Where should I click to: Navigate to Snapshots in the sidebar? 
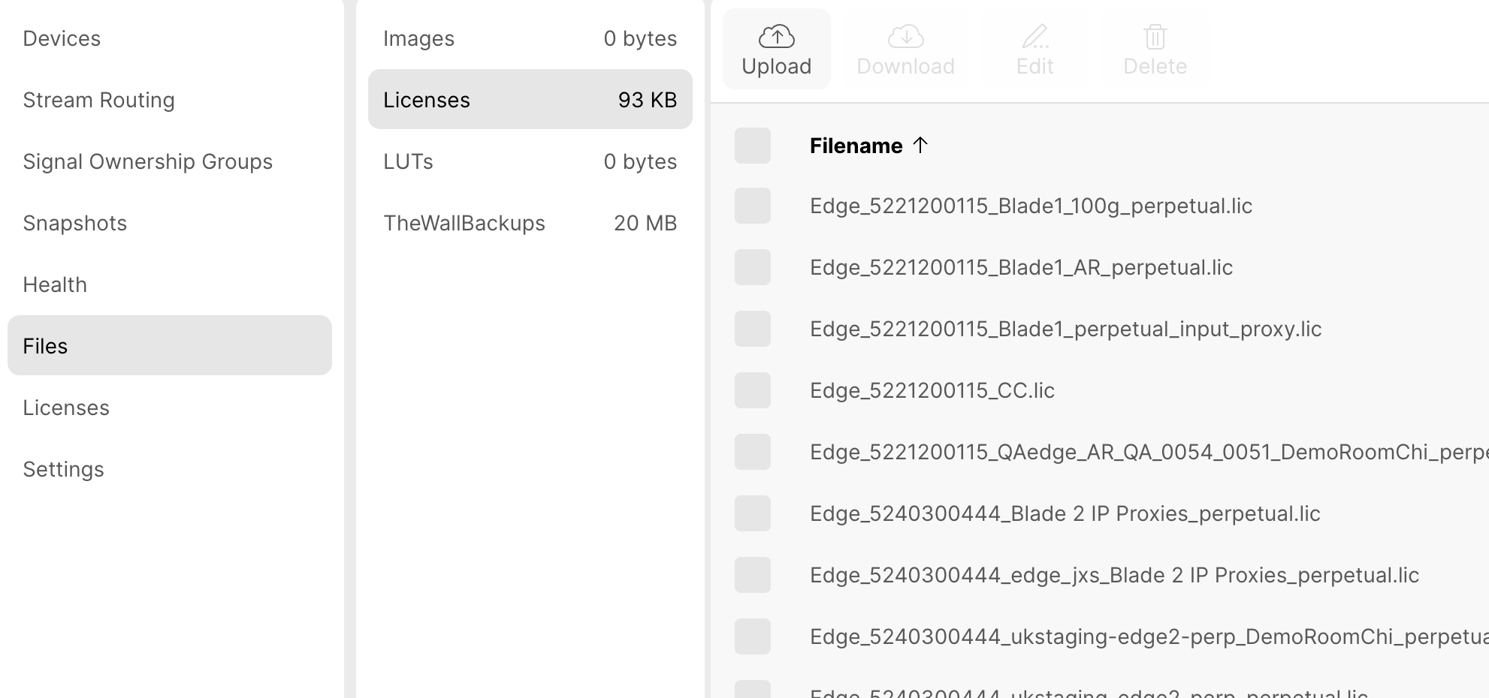74,223
